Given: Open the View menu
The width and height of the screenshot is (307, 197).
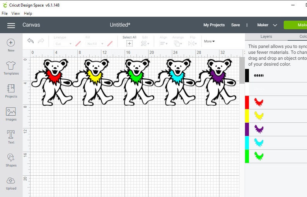Looking at the screenshot, I should (x=16, y=13).
